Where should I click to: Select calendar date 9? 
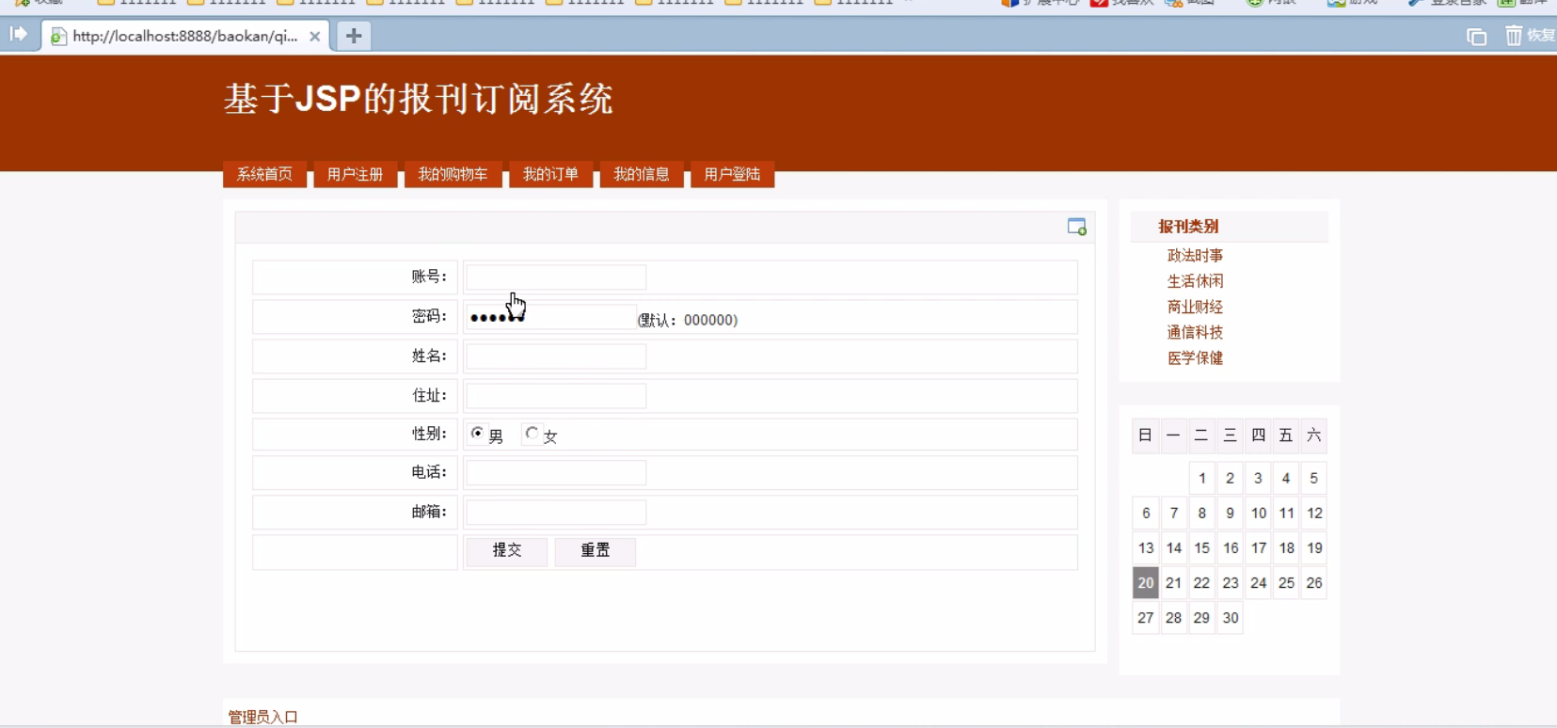pos(1230,514)
